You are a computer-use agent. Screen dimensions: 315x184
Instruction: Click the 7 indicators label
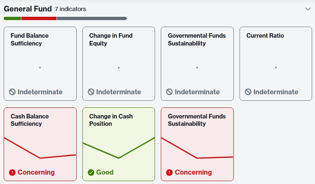(x=71, y=9)
